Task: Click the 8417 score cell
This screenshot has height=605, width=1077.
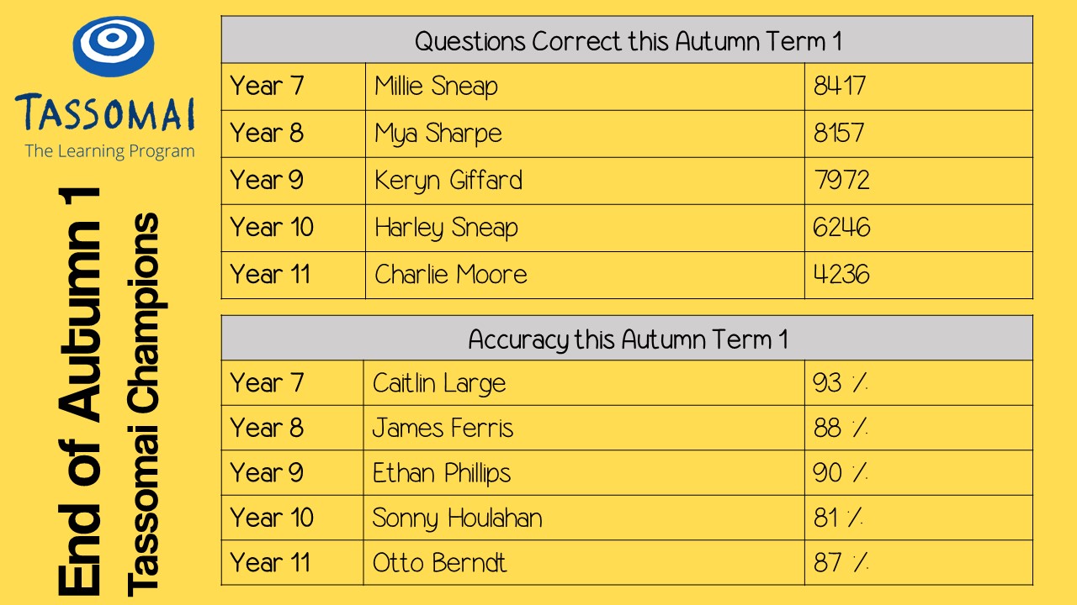Action: point(918,87)
